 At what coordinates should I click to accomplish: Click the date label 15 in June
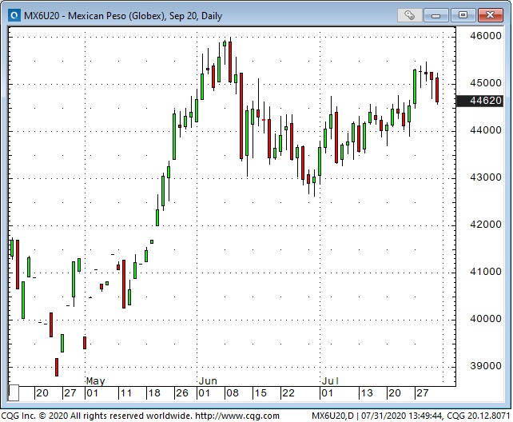(x=260, y=393)
